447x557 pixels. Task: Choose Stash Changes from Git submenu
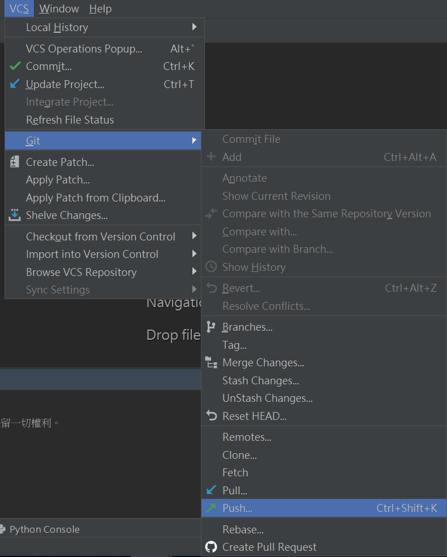[x=261, y=380]
